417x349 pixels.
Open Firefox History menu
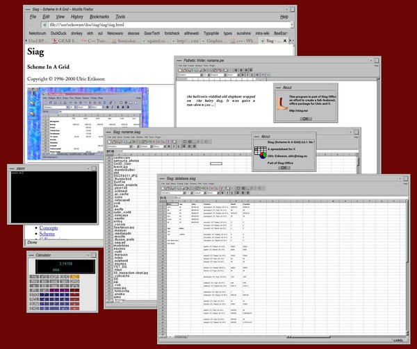point(77,17)
